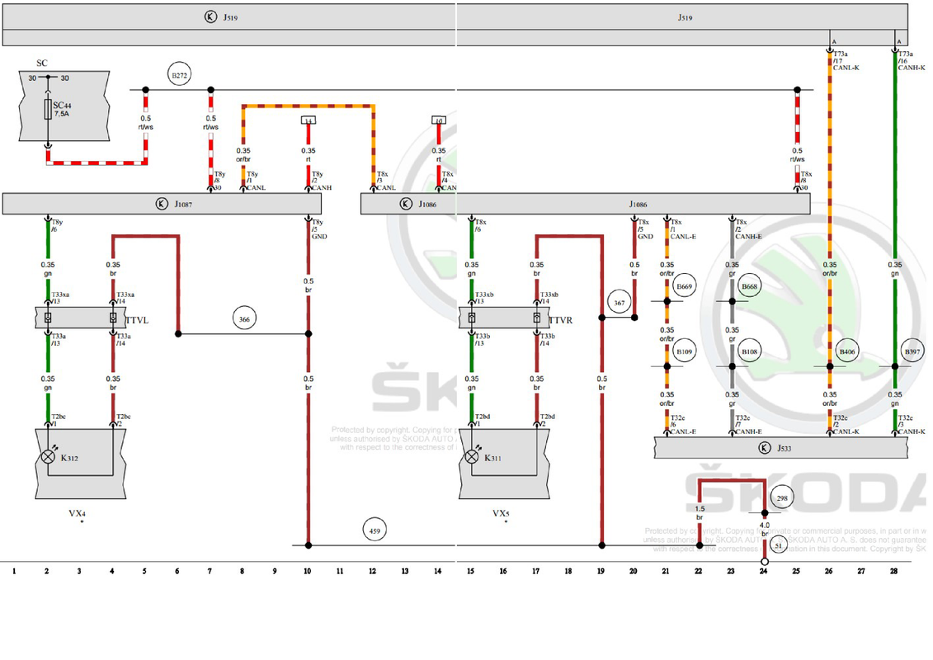933x660 pixels.
Task: Click the 4.0 br wire size label
Action: point(765,530)
